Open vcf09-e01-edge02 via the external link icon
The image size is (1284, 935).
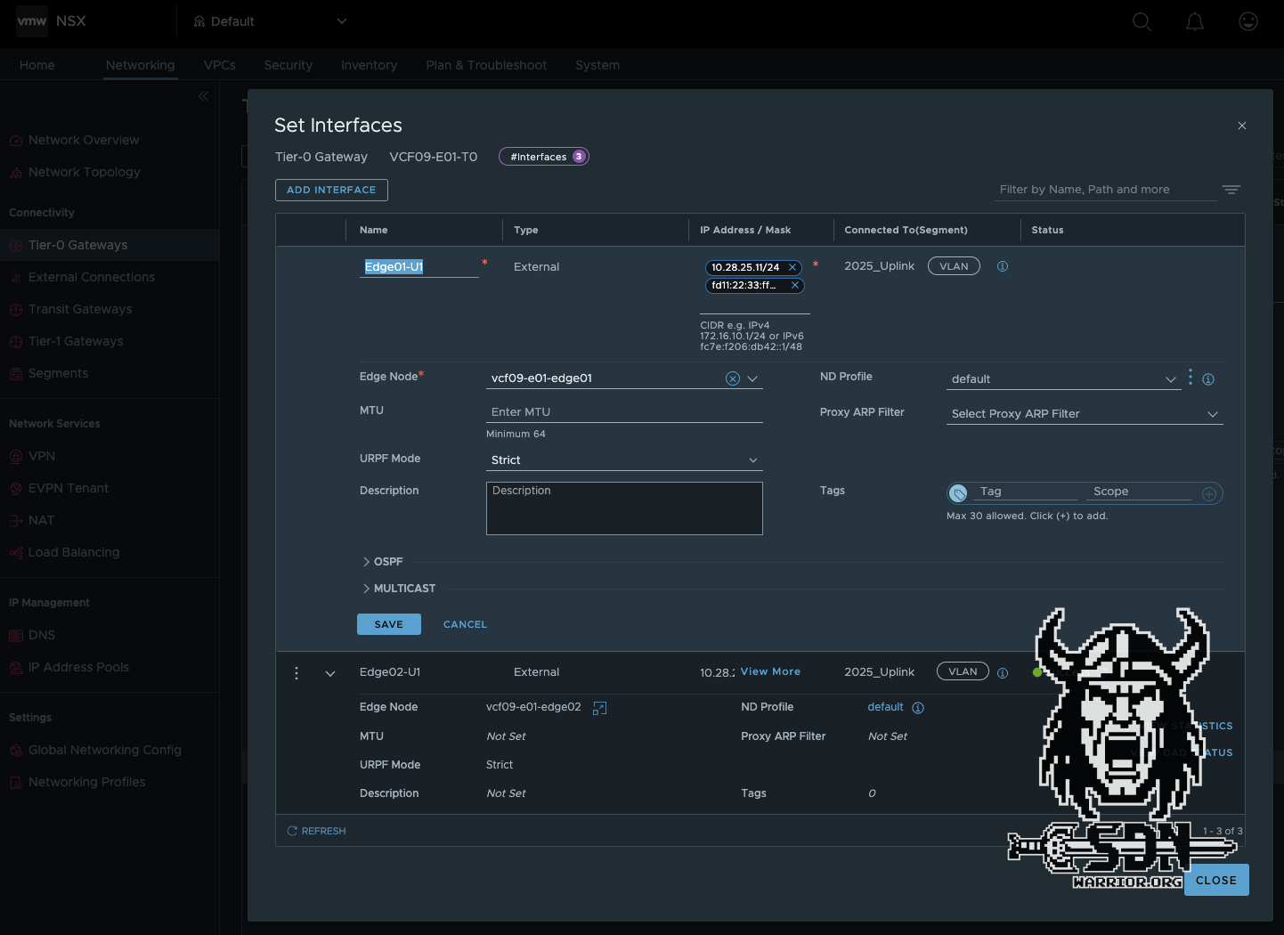(x=599, y=708)
